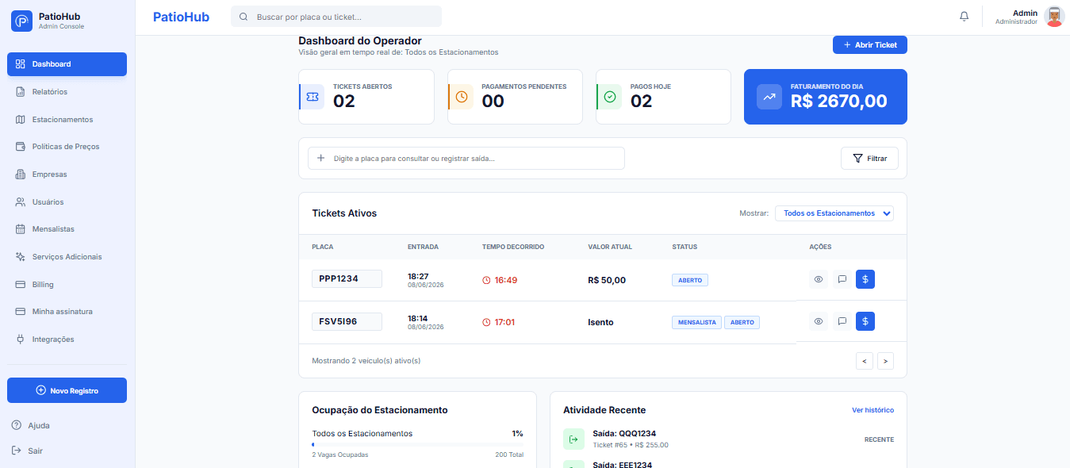Click Saída: QQQ1234 activity entry
Viewport: 1070px width, 468px height.
[x=728, y=439]
